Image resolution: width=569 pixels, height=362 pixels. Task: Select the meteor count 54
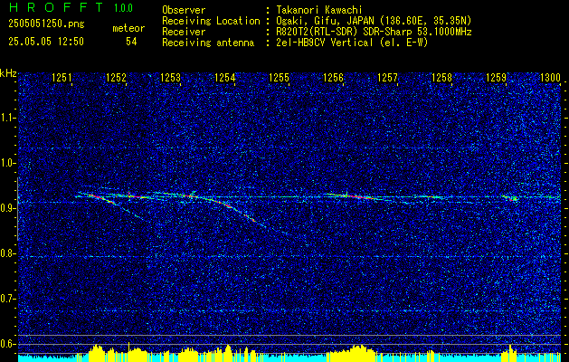coord(131,42)
